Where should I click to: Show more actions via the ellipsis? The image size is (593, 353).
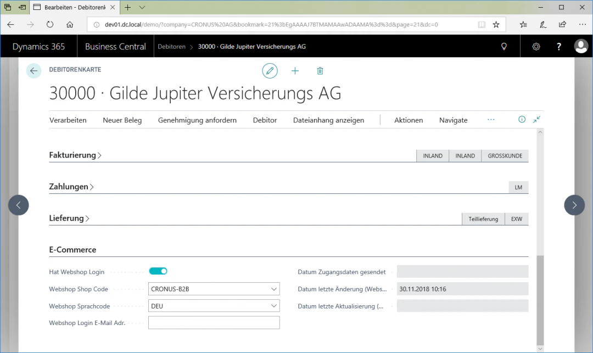[x=491, y=120]
